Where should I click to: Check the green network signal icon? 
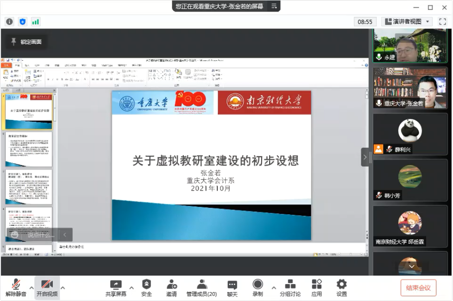click(35, 21)
